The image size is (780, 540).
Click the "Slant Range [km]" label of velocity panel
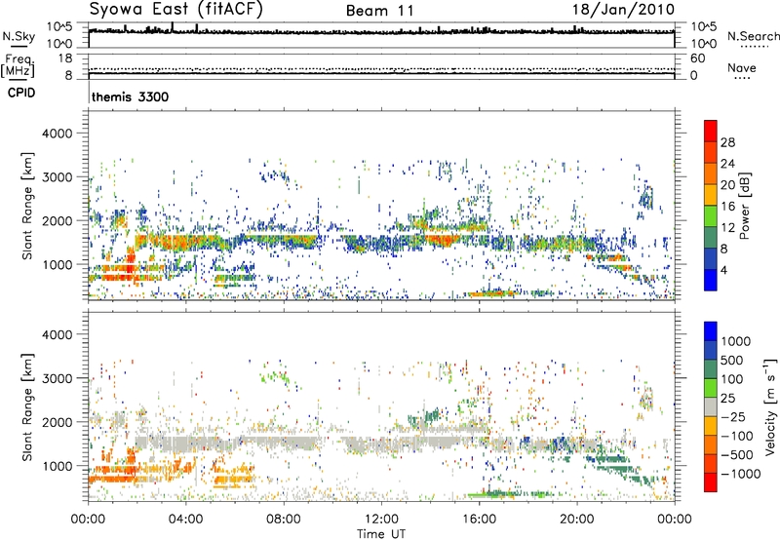pos(27,406)
